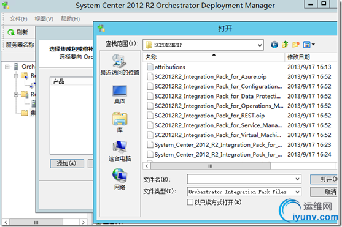342x227 pixels.
Task: Enable the open as read-only checkbox
Action: [190, 202]
